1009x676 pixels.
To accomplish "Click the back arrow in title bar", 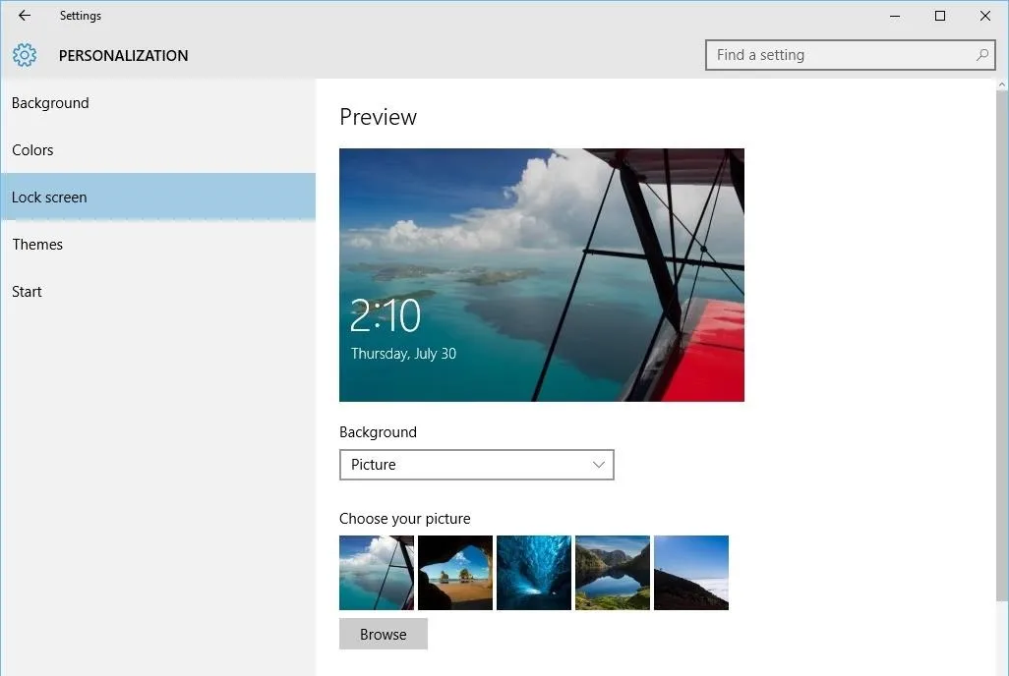I will tap(25, 16).
